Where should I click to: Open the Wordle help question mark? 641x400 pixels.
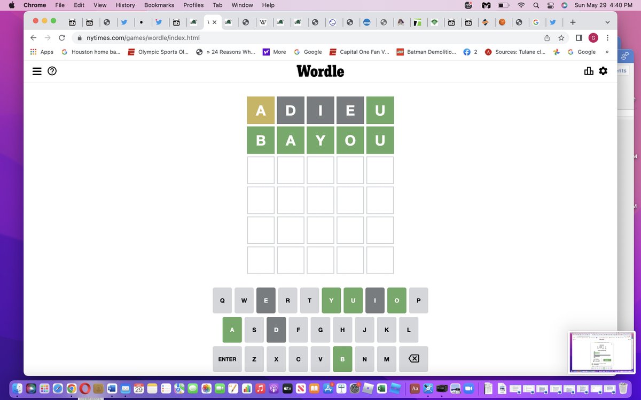pyautogui.click(x=52, y=71)
